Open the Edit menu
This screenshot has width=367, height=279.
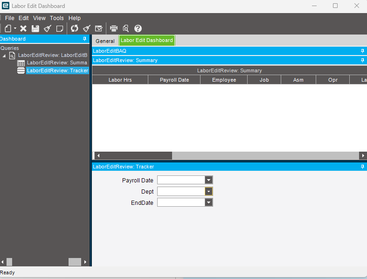[x=24, y=18]
